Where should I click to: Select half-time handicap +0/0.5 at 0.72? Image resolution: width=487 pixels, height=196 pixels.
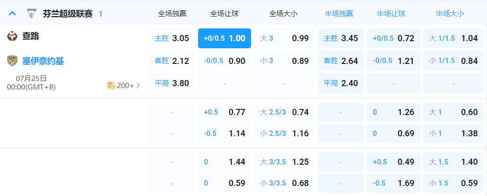[x=393, y=38]
